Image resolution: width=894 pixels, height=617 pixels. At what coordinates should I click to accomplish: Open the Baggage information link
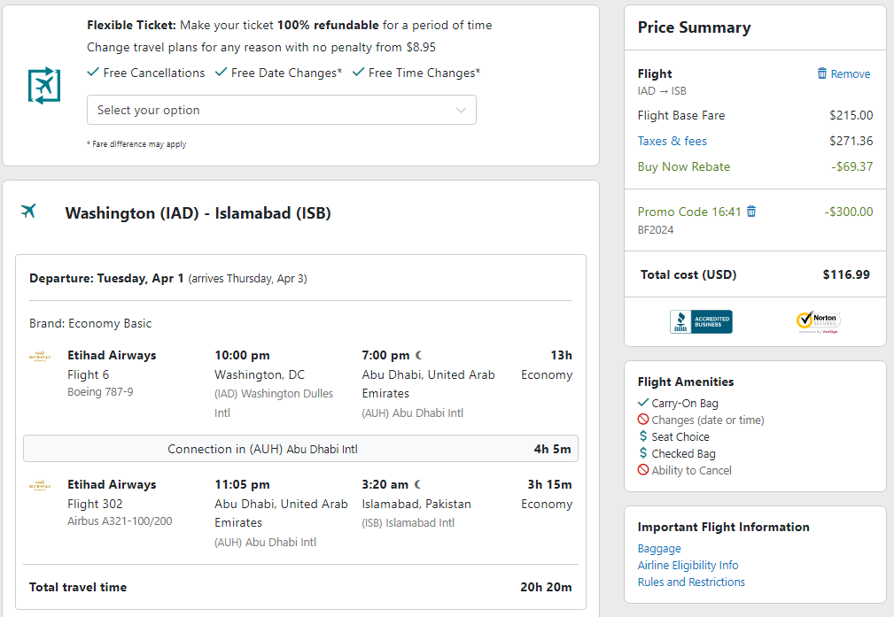click(x=659, y=548)
